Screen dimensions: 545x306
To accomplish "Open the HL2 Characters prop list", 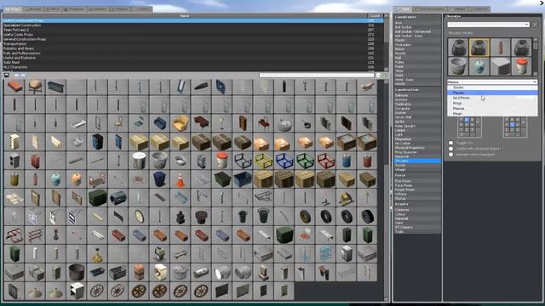I will tap(193, 67).
